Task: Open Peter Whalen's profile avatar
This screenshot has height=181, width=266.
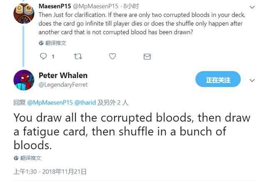Action: click(x=23, y=79)
